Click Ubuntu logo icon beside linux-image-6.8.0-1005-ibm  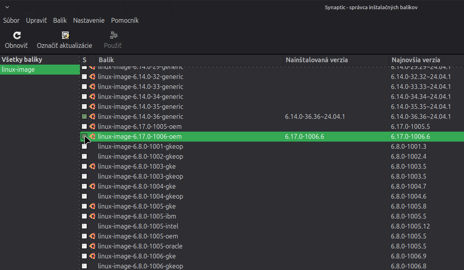pyautogui.click(x=92, y=216)
